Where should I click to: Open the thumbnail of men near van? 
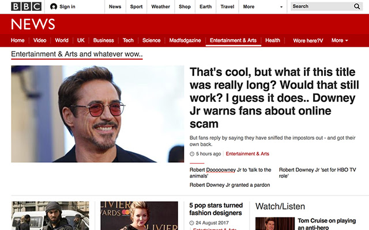pyautogui.click(x=50, y=216)
